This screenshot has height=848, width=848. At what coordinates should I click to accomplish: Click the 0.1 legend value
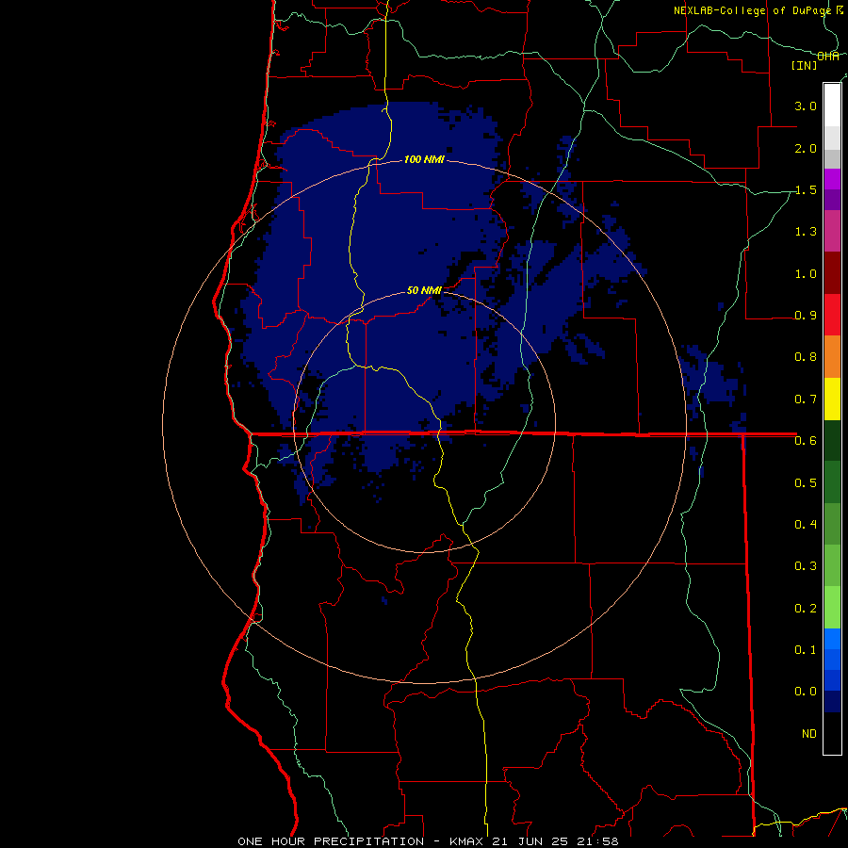(x=806, y=649)
